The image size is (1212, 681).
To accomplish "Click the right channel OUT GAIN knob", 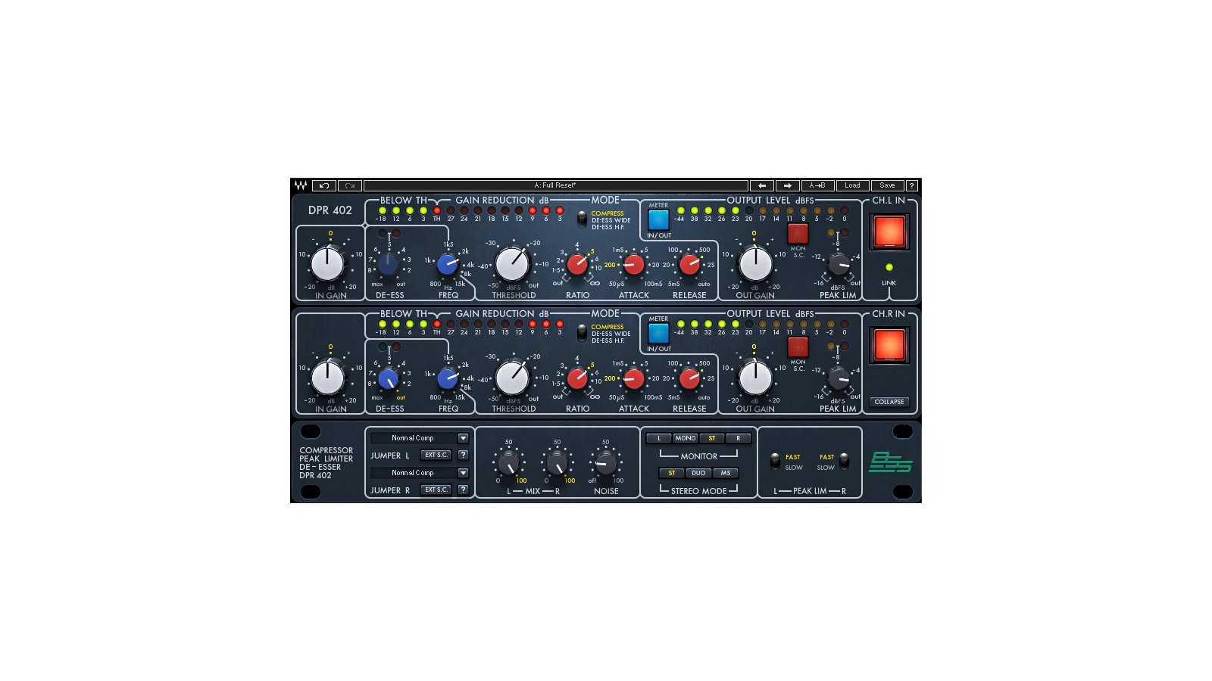I will click(755, 378).
